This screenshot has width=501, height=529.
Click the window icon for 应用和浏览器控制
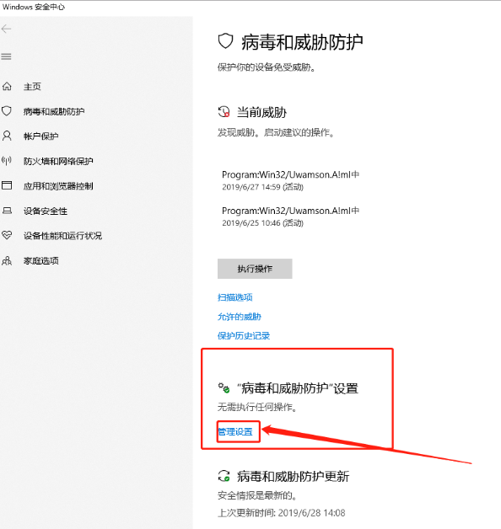pyautogui.click(x=7, y=185)
